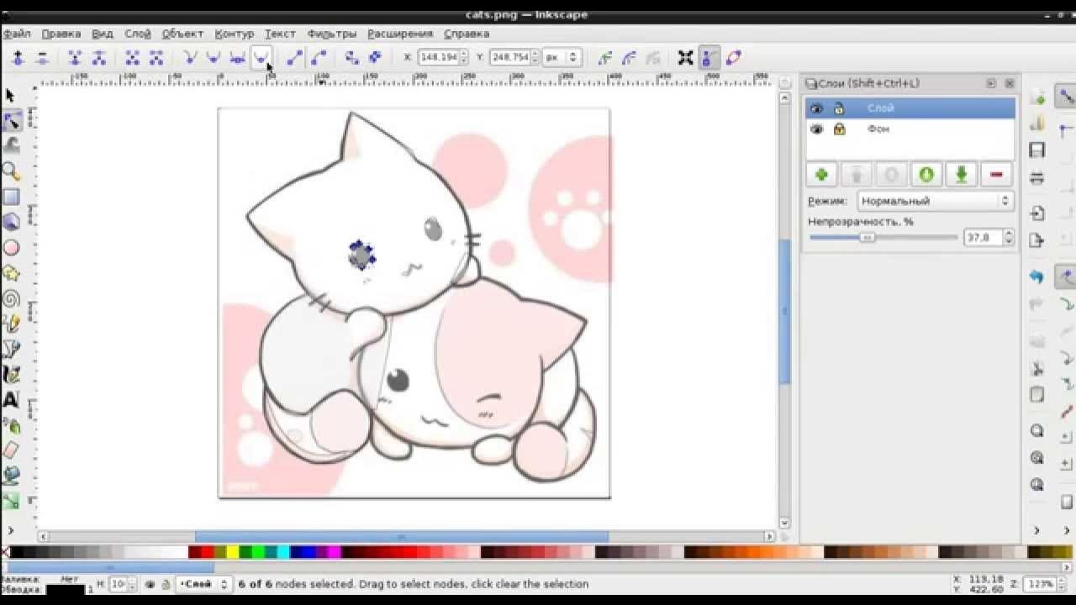Viewport: 1076px width, 605px height.
Task: Unlock the Фон layer padlock
Action: tap(839, 129)
